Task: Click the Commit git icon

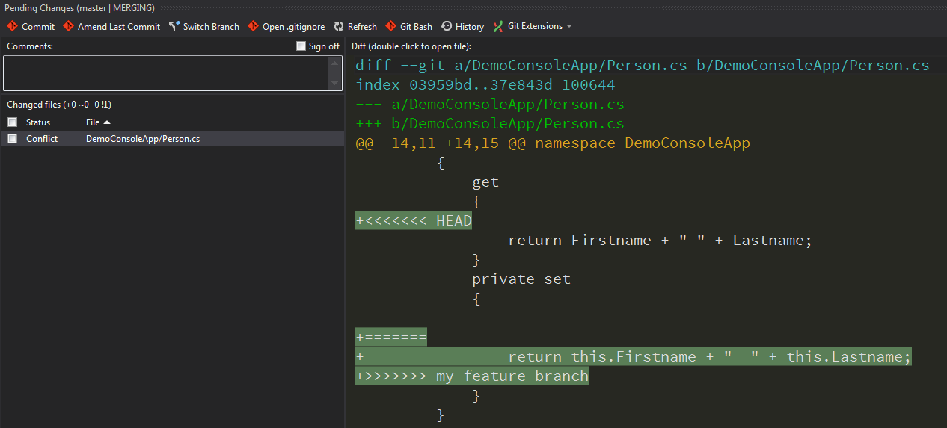Action: tap(12, 26)
